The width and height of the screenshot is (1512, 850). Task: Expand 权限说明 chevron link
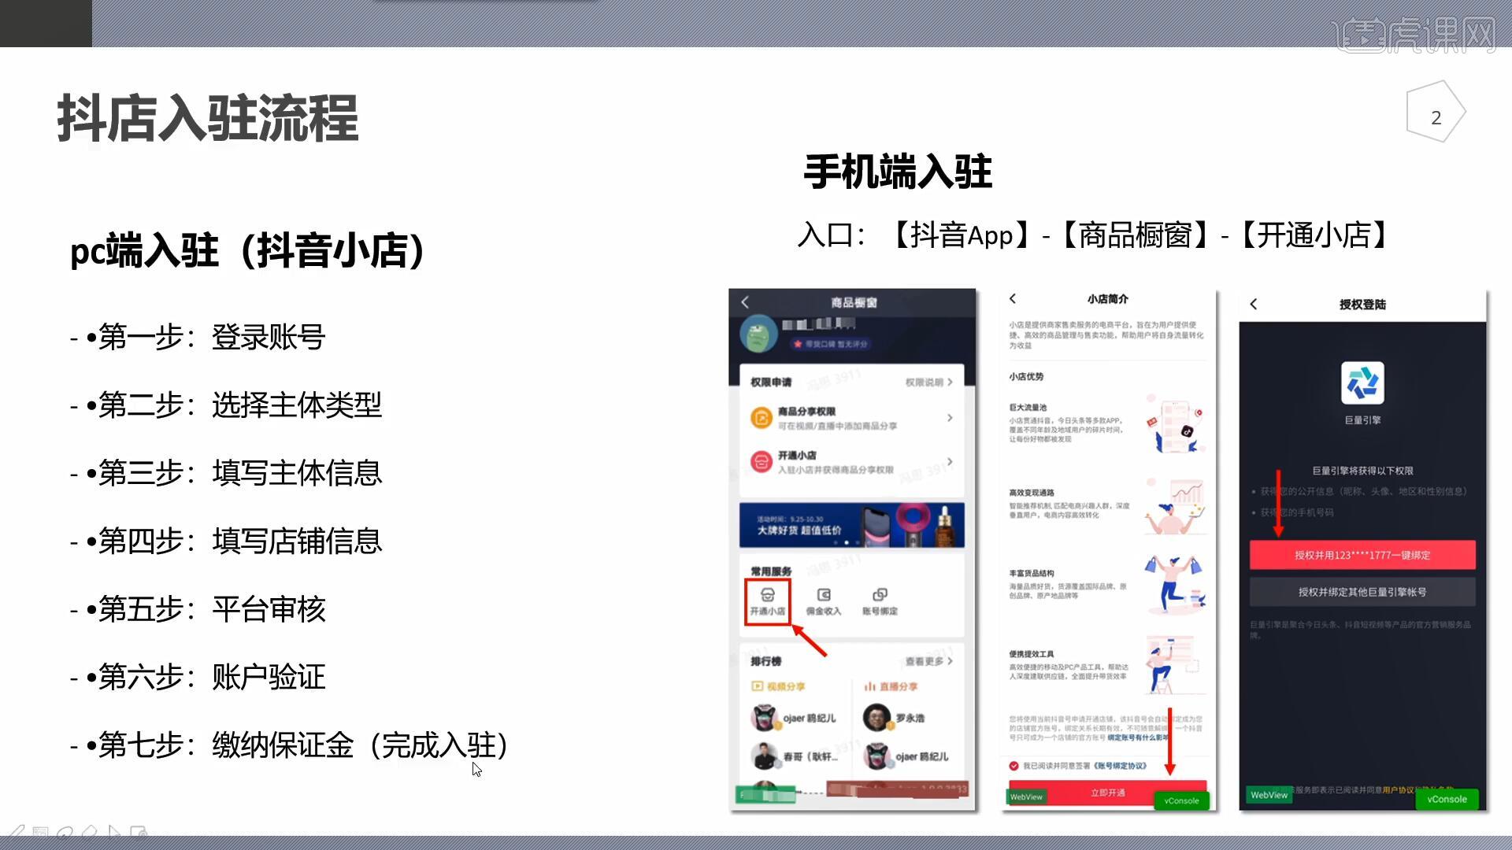point(928,382)
